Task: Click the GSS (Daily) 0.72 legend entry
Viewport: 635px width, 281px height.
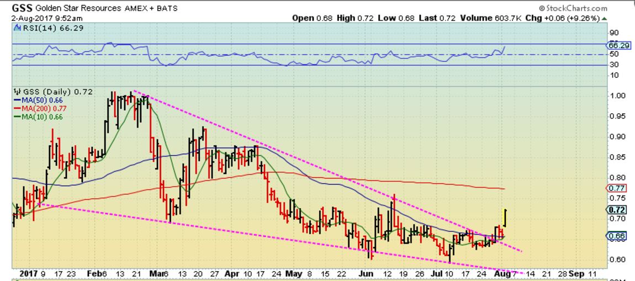Action: pyautogui.click(x=57, y=92)
